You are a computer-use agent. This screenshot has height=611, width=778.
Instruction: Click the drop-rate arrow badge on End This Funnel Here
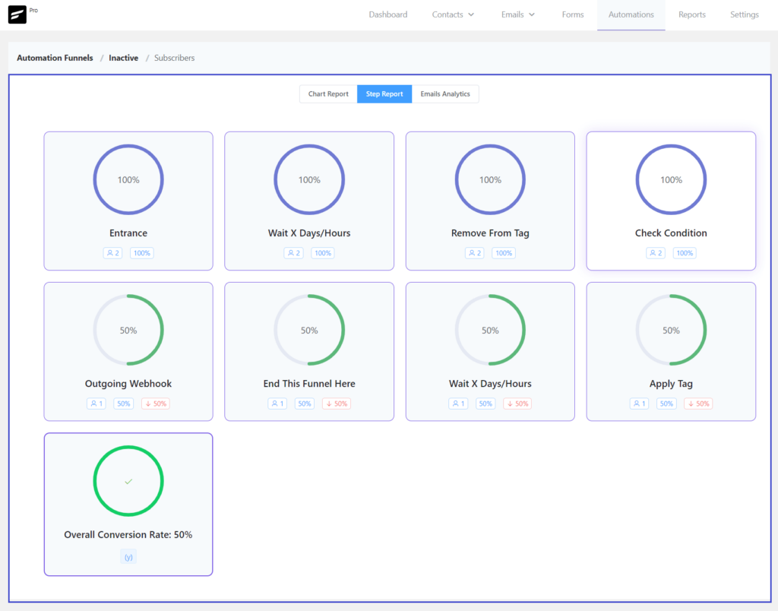pos(336,404)
